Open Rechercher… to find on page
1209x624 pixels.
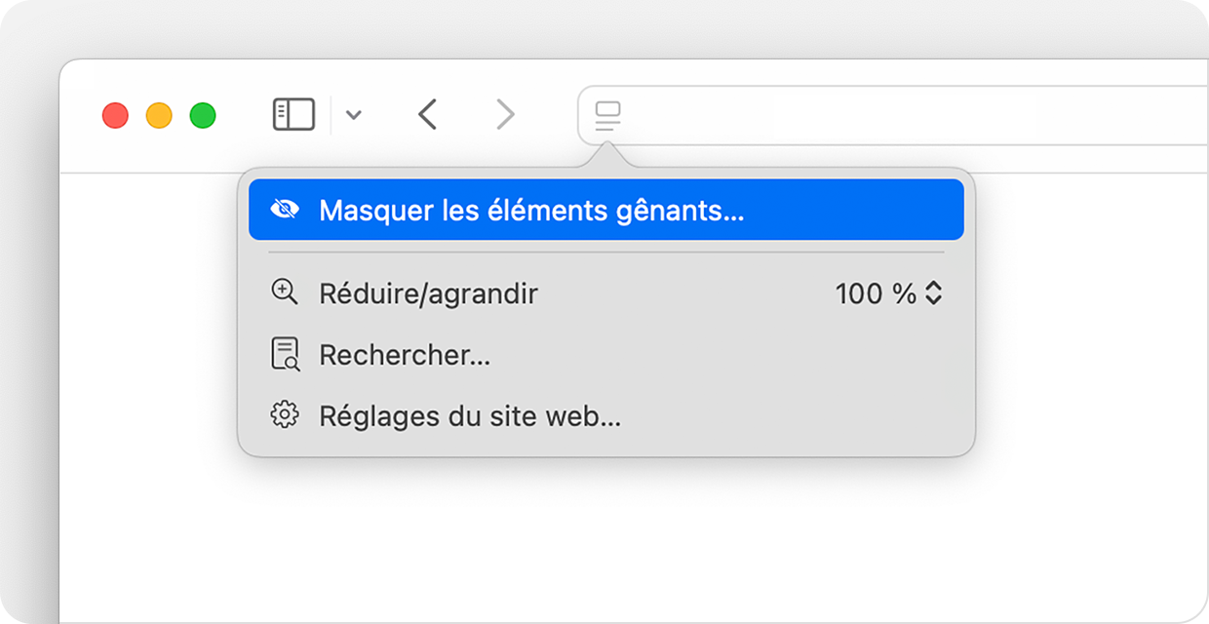(405, 355)
